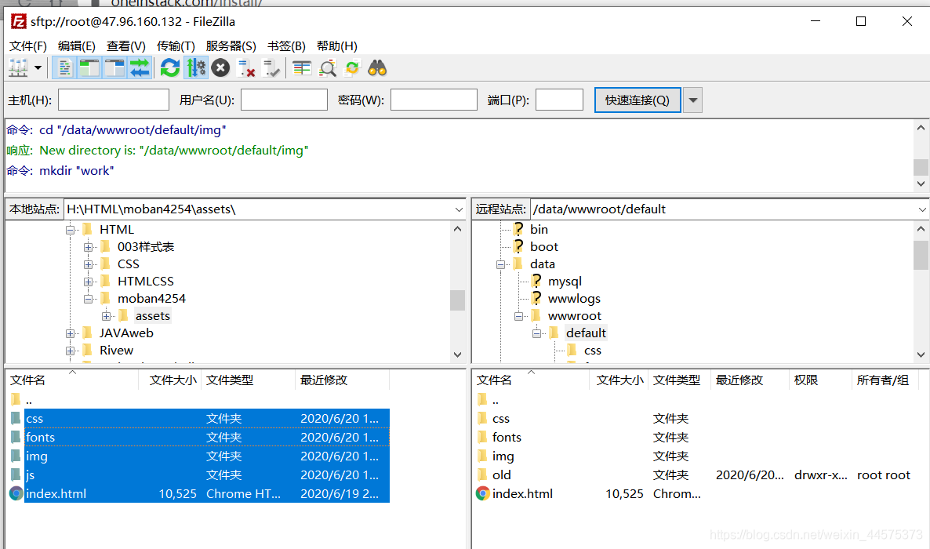930x549 pixels.
Task: Select the mysql folder in remote tree
Action: 564,281
